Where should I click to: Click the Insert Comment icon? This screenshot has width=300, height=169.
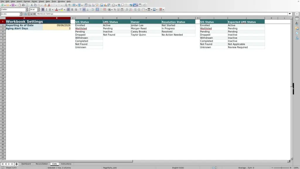click(123, 5)
